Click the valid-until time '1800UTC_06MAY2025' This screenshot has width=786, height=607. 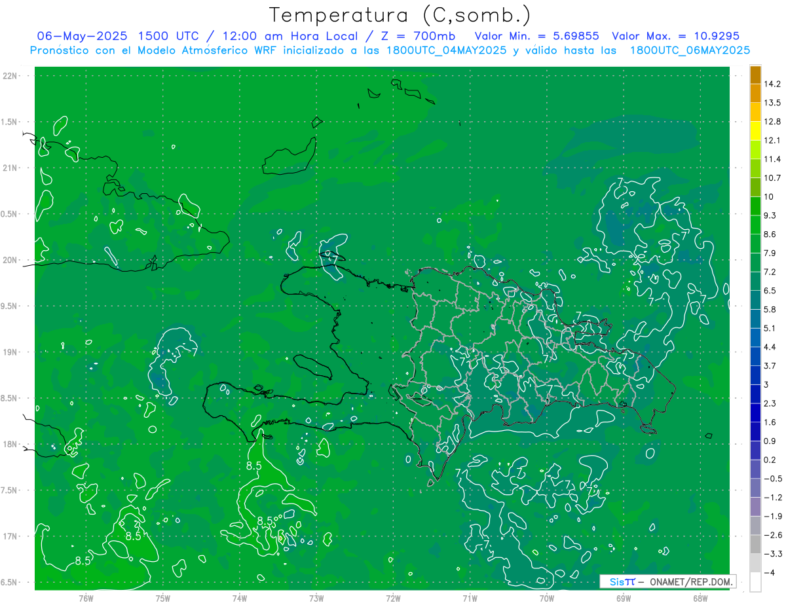(x=690, y=50)
